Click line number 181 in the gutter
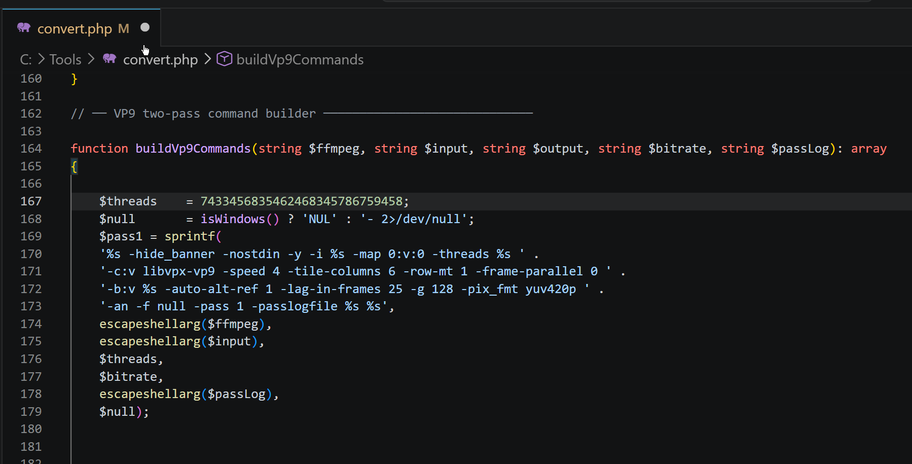The width and height of the screenshot is (912, 464). 31,447
